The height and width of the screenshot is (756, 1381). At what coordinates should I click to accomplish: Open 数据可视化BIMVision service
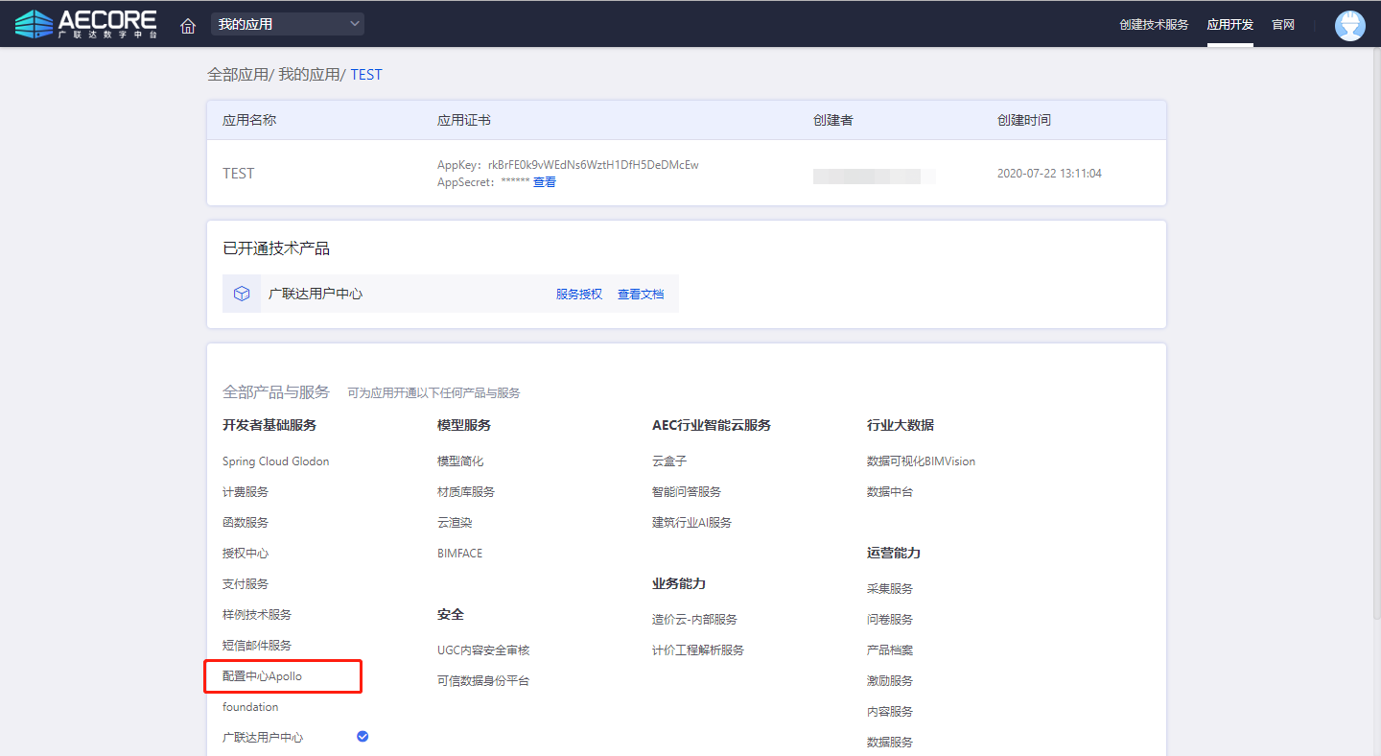pyautogui.click(x=921, y=461)
